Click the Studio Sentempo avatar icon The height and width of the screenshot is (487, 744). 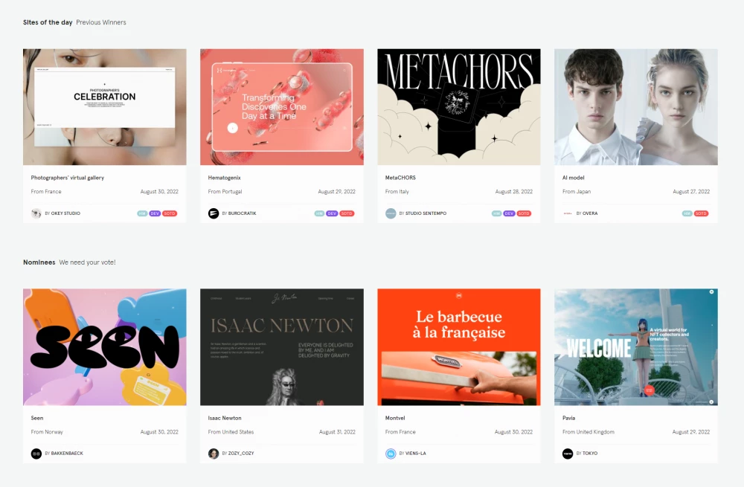coord(391,213)
